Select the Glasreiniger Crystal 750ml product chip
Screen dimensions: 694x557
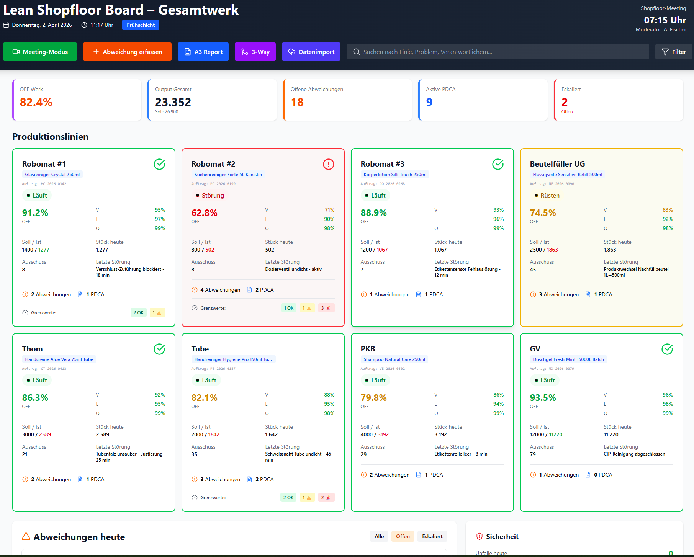click(x=52, y=174)
